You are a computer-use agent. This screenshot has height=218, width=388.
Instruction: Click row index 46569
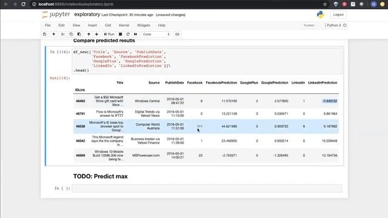81,156
